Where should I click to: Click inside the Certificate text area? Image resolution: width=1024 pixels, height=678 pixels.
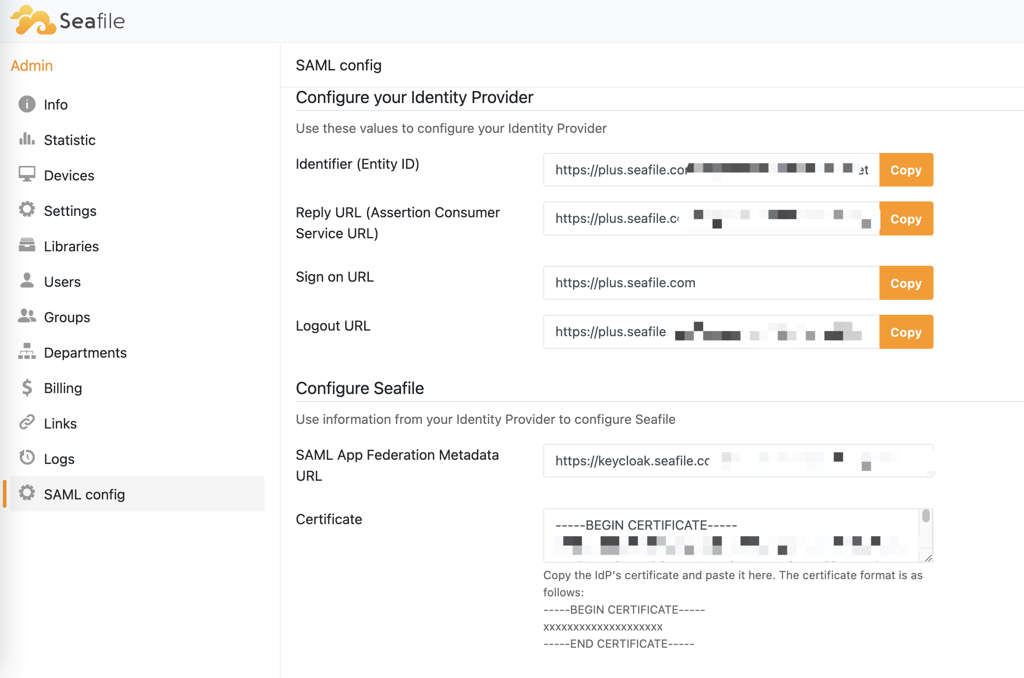click(731, 535)
